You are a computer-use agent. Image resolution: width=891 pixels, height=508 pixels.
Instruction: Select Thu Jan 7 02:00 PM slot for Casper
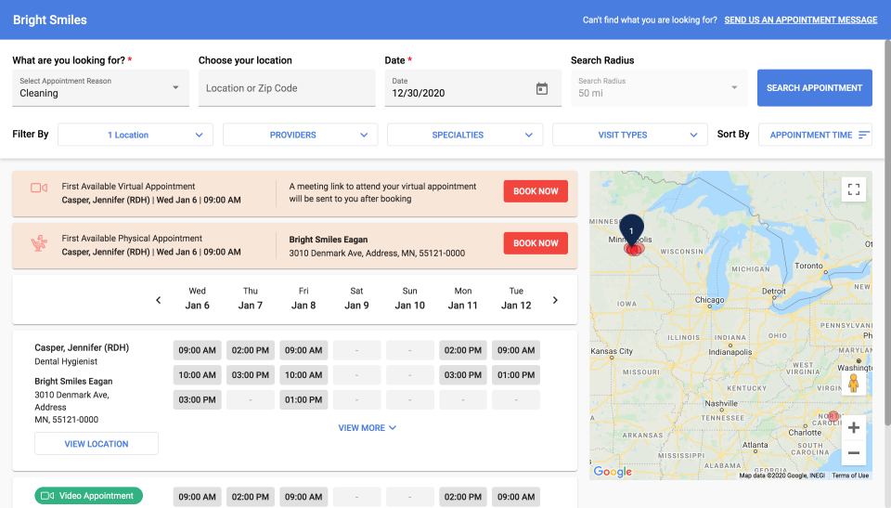click(x=250, y=350)
